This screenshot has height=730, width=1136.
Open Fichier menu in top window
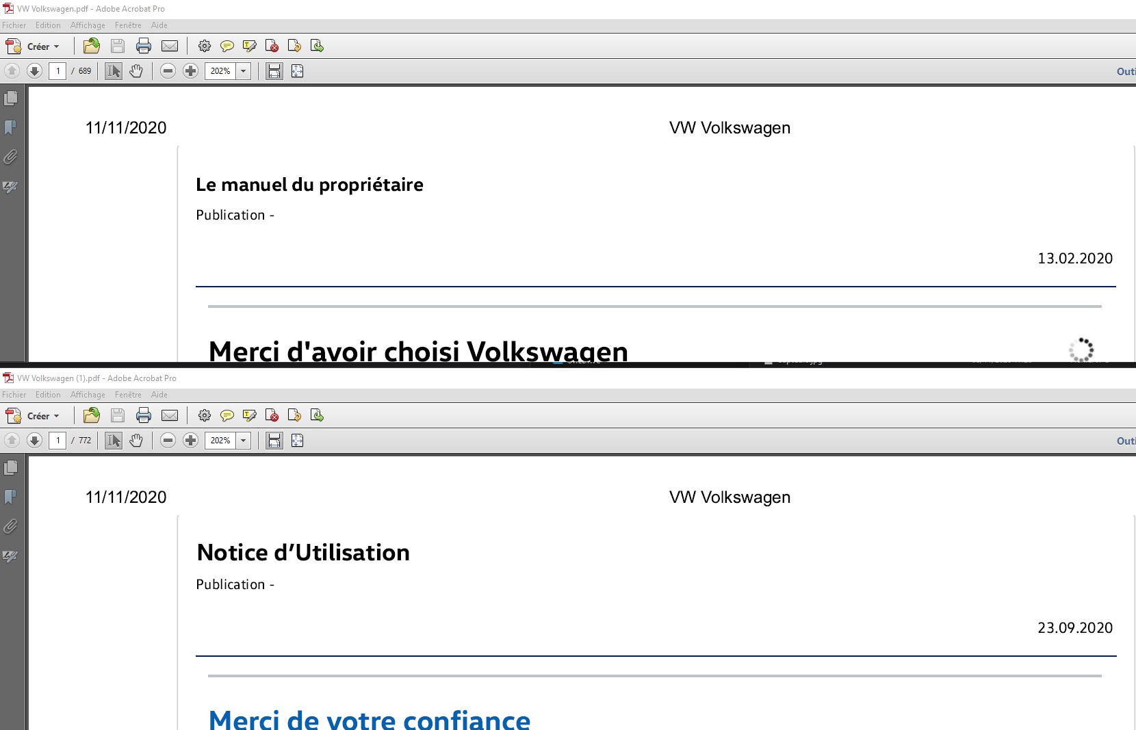14,25
